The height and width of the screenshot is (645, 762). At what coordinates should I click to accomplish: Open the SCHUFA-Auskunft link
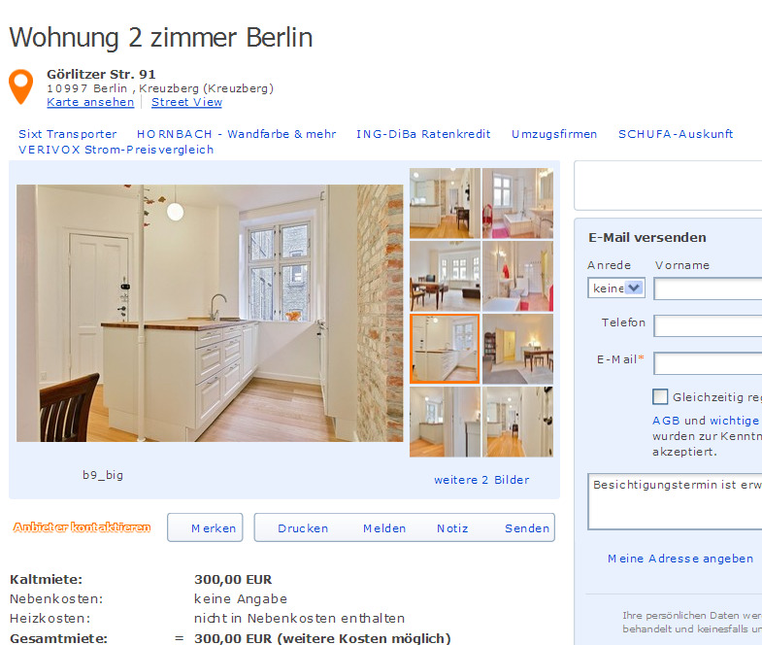tap(676, 134)
